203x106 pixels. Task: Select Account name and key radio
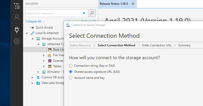[x=71, y=78]
